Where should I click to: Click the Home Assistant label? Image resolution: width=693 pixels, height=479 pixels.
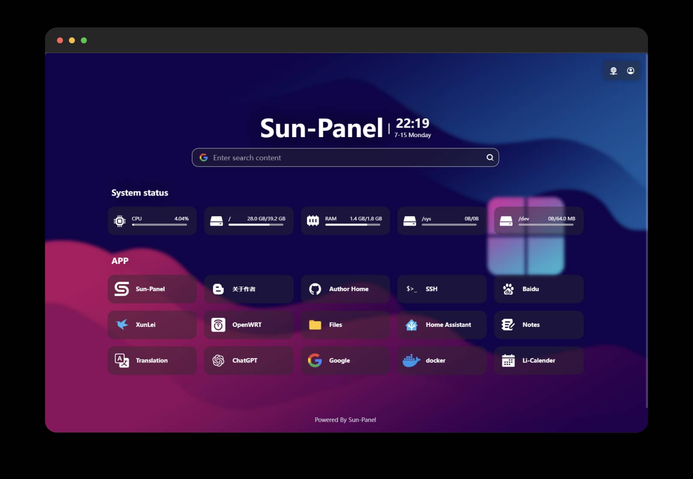click(448, 325)
